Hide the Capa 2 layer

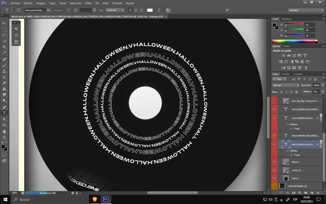[274, 178]
